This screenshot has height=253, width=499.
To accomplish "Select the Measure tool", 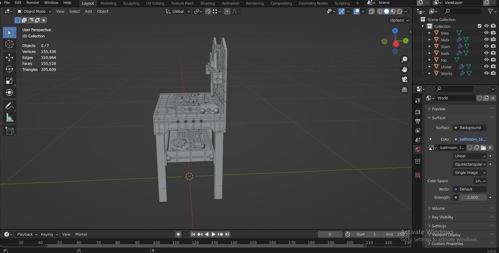I will click(x=9, y=118).
